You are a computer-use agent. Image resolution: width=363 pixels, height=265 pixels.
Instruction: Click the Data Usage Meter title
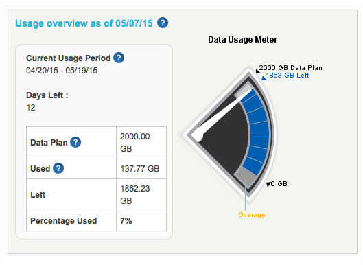coord(242,40)
